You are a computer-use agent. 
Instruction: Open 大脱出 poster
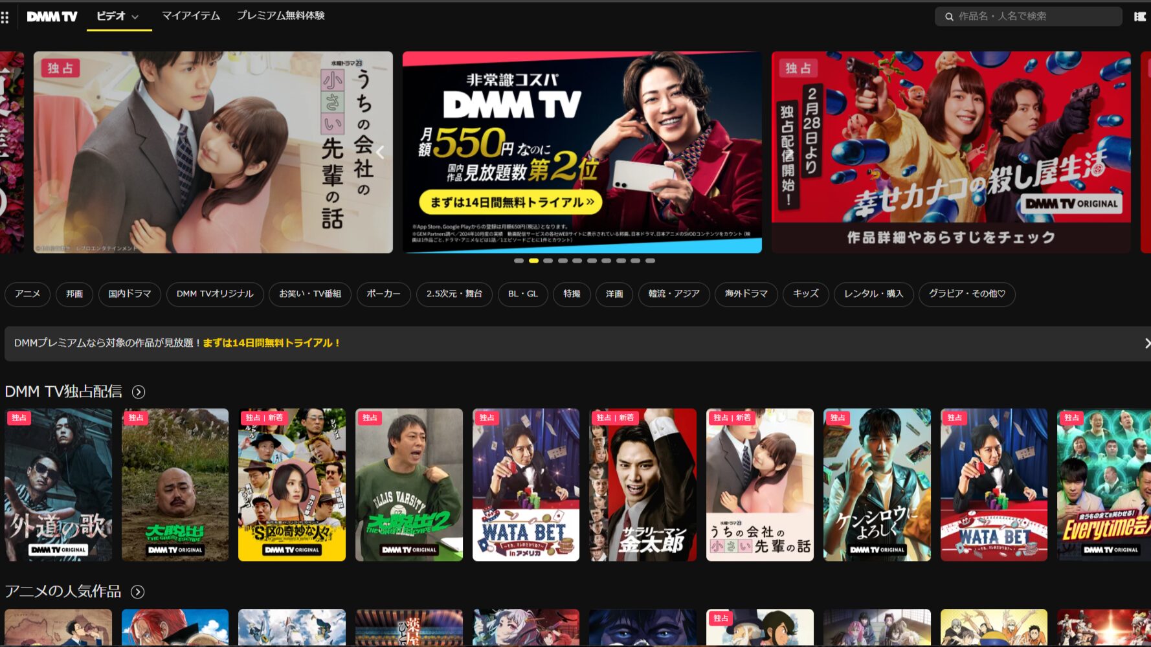click(175, 485)
